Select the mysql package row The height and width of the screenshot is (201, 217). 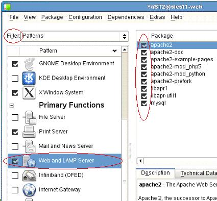click(177, 103)
